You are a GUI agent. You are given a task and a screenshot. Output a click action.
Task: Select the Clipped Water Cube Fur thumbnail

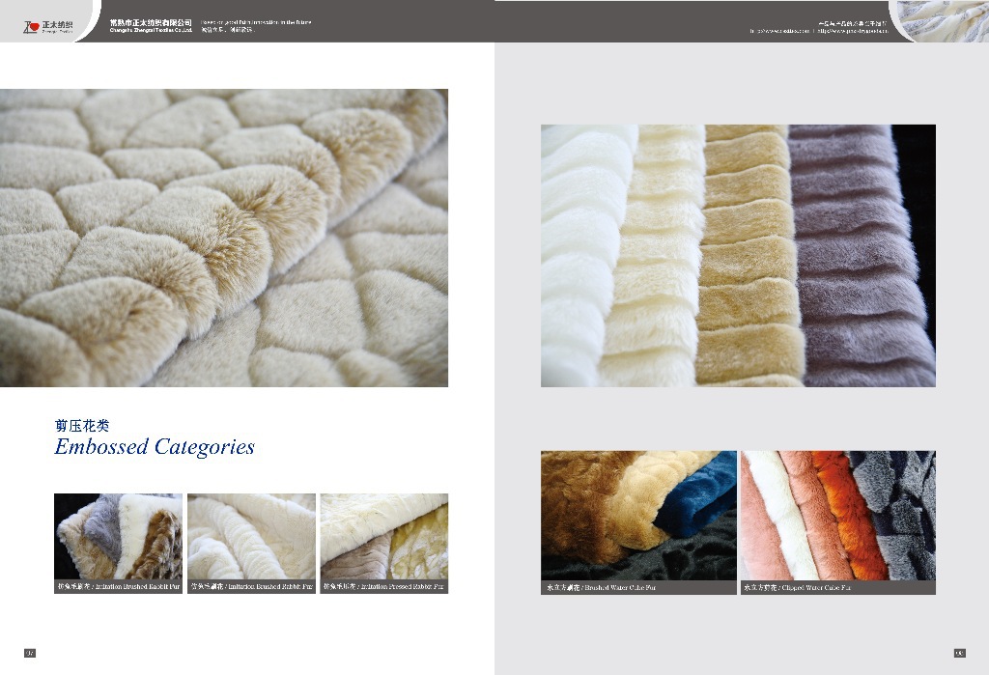[837, 515]
